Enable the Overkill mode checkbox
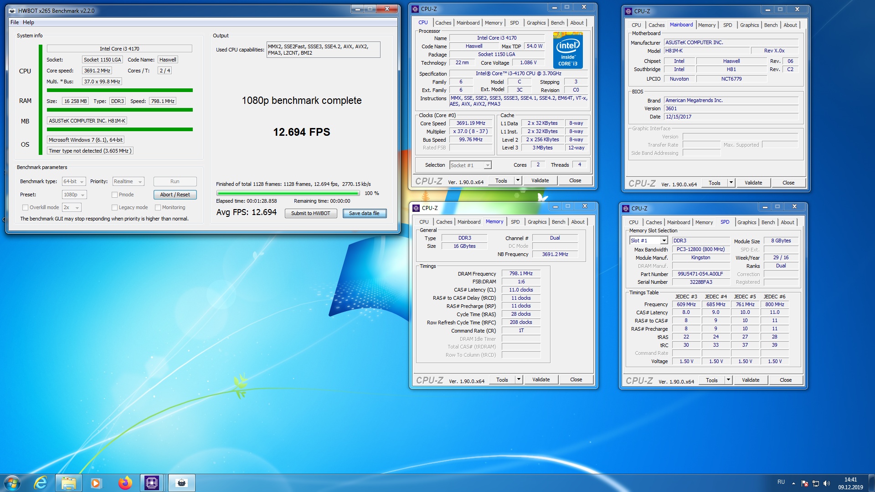This screenshot has width=875, height=492. (26, 208)
